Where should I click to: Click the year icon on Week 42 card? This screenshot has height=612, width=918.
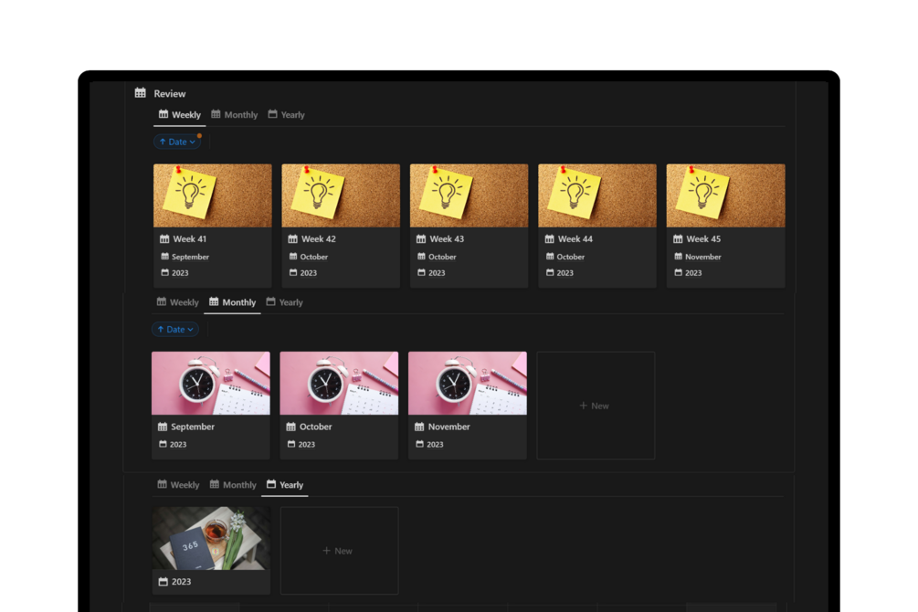point(292,272)
